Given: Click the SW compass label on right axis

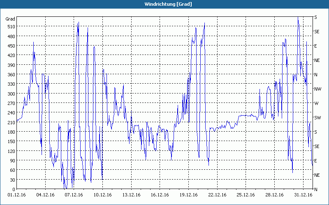Looking at the screenshot, I should [x=317, y=118].
